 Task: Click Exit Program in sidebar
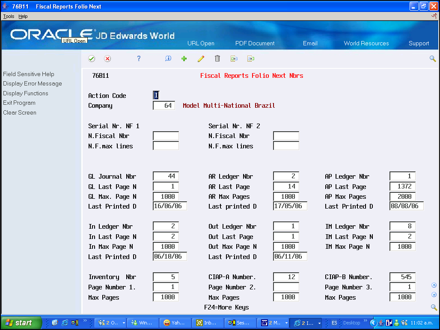[x=19, y=103]
